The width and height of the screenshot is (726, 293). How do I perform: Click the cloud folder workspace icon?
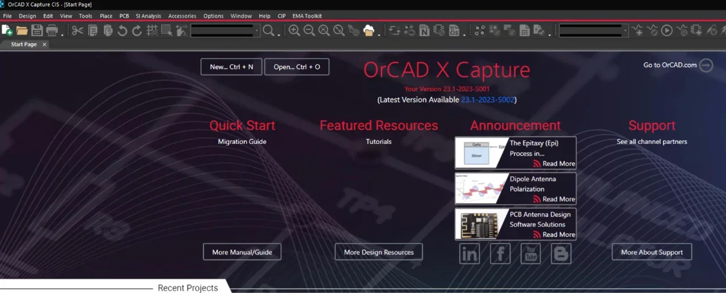tap(369, 31)
